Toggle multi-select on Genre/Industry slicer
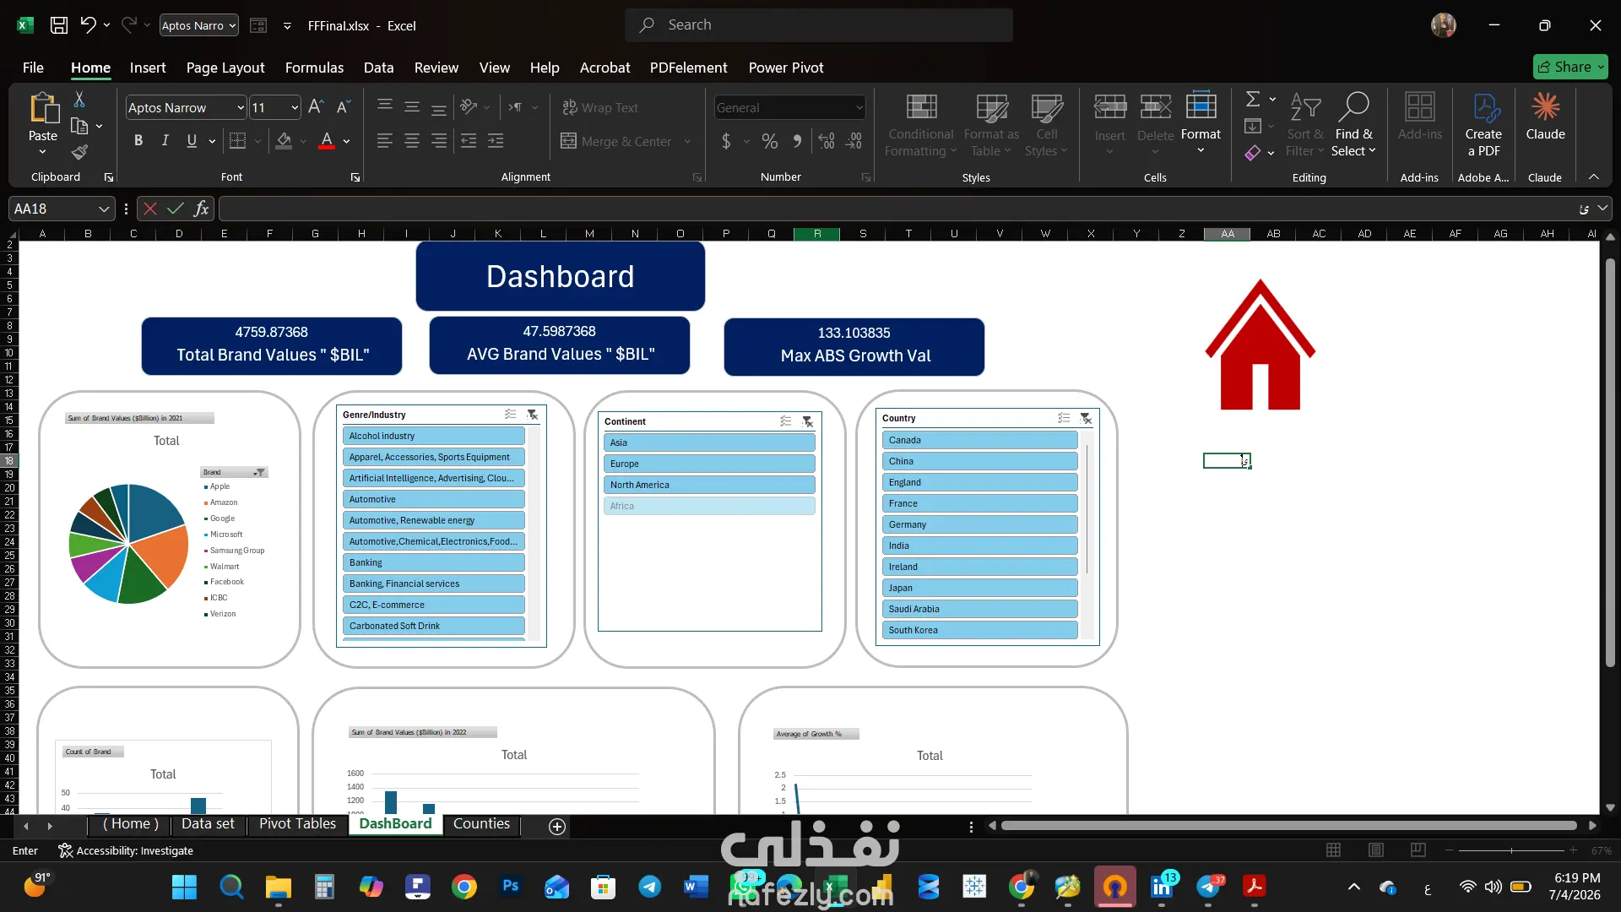Image resolution: width=1621 pixels, height=912 pixels. click(511, 415)
